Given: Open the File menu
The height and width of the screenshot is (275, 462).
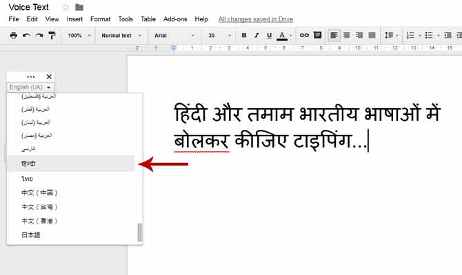Looking at the screenshot, I should 14,19.
